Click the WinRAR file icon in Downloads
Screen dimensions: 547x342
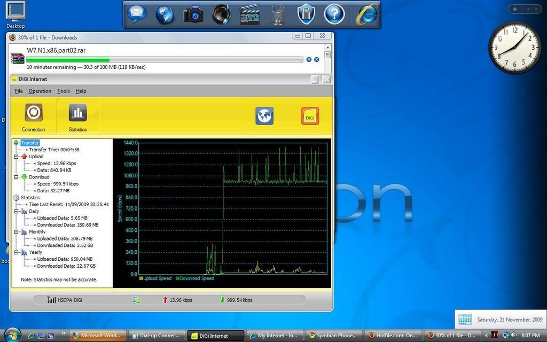[18, 59]
